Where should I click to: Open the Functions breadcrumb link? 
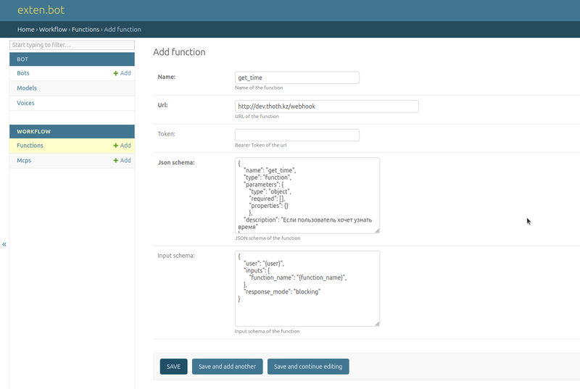[86, 30]
